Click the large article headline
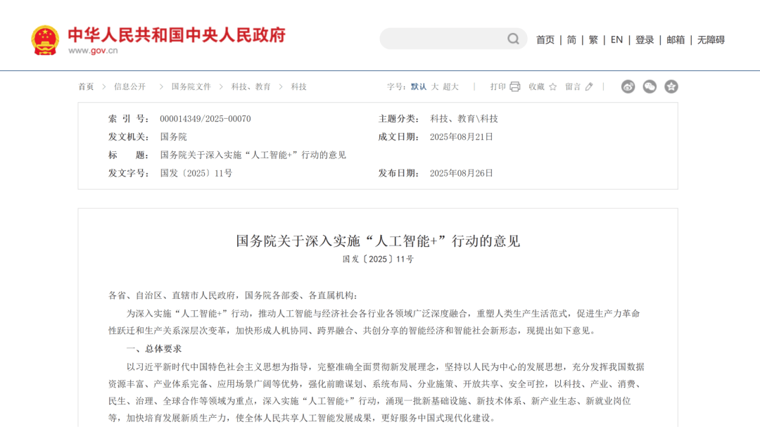 378,241
